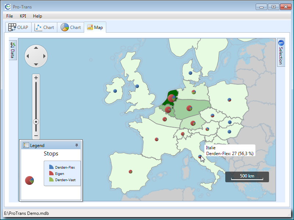The image size is (294, 220).
Task: Toggle the Legend panel pin
Action: [x=77, y=146]
